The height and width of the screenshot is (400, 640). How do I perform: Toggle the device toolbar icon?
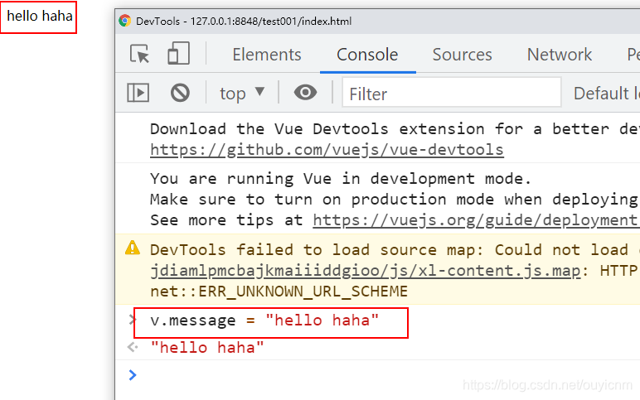coord(179,53)
